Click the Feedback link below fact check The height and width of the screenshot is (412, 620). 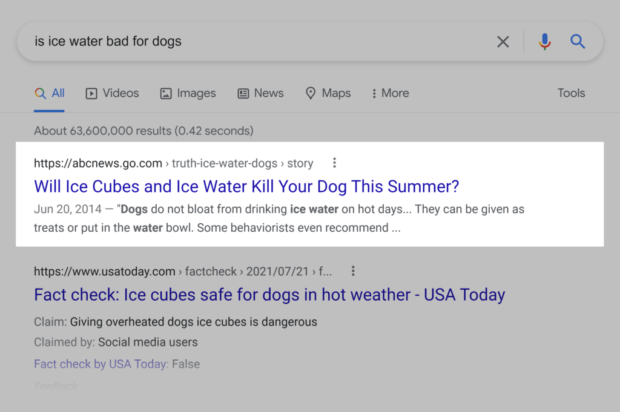click(56, 386)
